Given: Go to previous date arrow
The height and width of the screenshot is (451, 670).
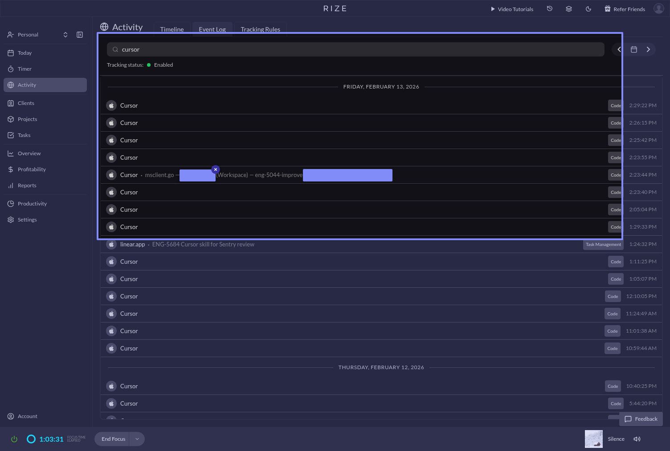Looking at the screenshot, I should coord(619,49).
